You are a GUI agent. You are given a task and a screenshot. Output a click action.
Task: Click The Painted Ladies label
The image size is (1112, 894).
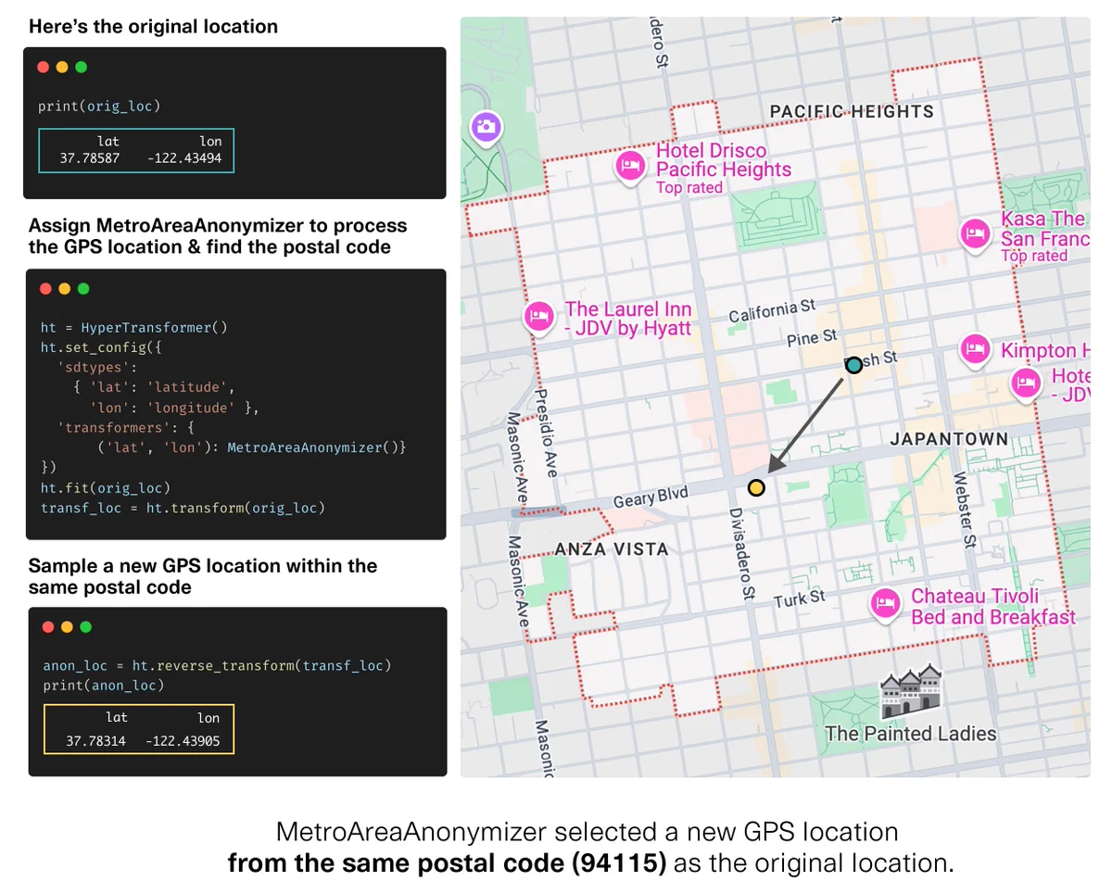click(x=911, y=734)
